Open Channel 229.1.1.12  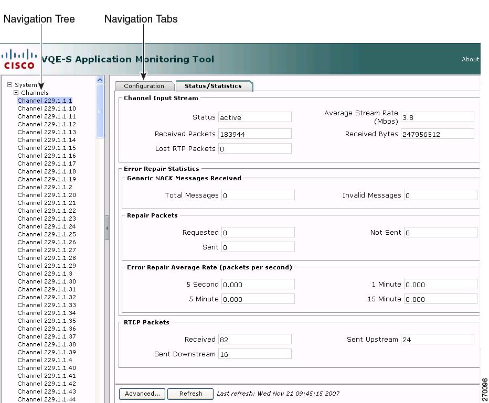(x=47, y=124)
